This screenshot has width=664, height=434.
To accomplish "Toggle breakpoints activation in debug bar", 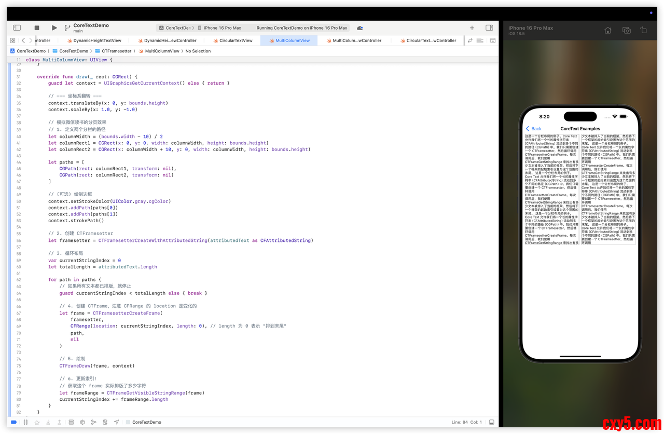I will tap(13, 422).
